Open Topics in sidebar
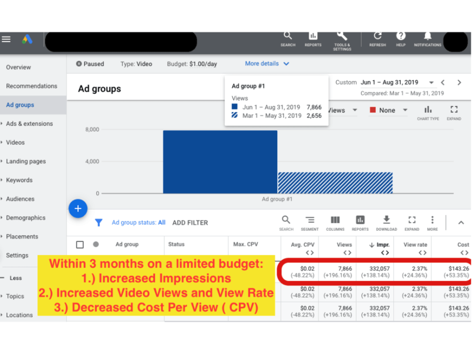 [15, 296]
